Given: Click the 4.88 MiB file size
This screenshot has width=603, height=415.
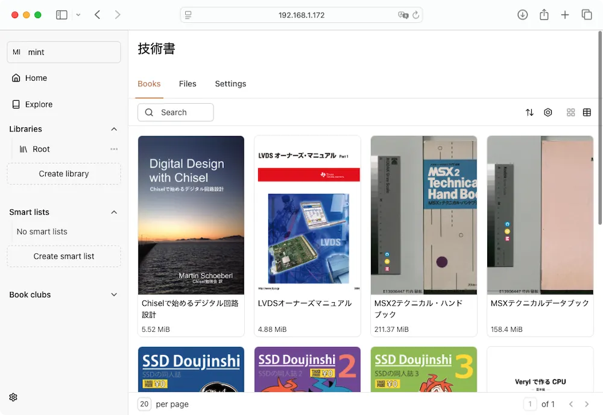Looking at the screenshot, I should tap(273, 329).
